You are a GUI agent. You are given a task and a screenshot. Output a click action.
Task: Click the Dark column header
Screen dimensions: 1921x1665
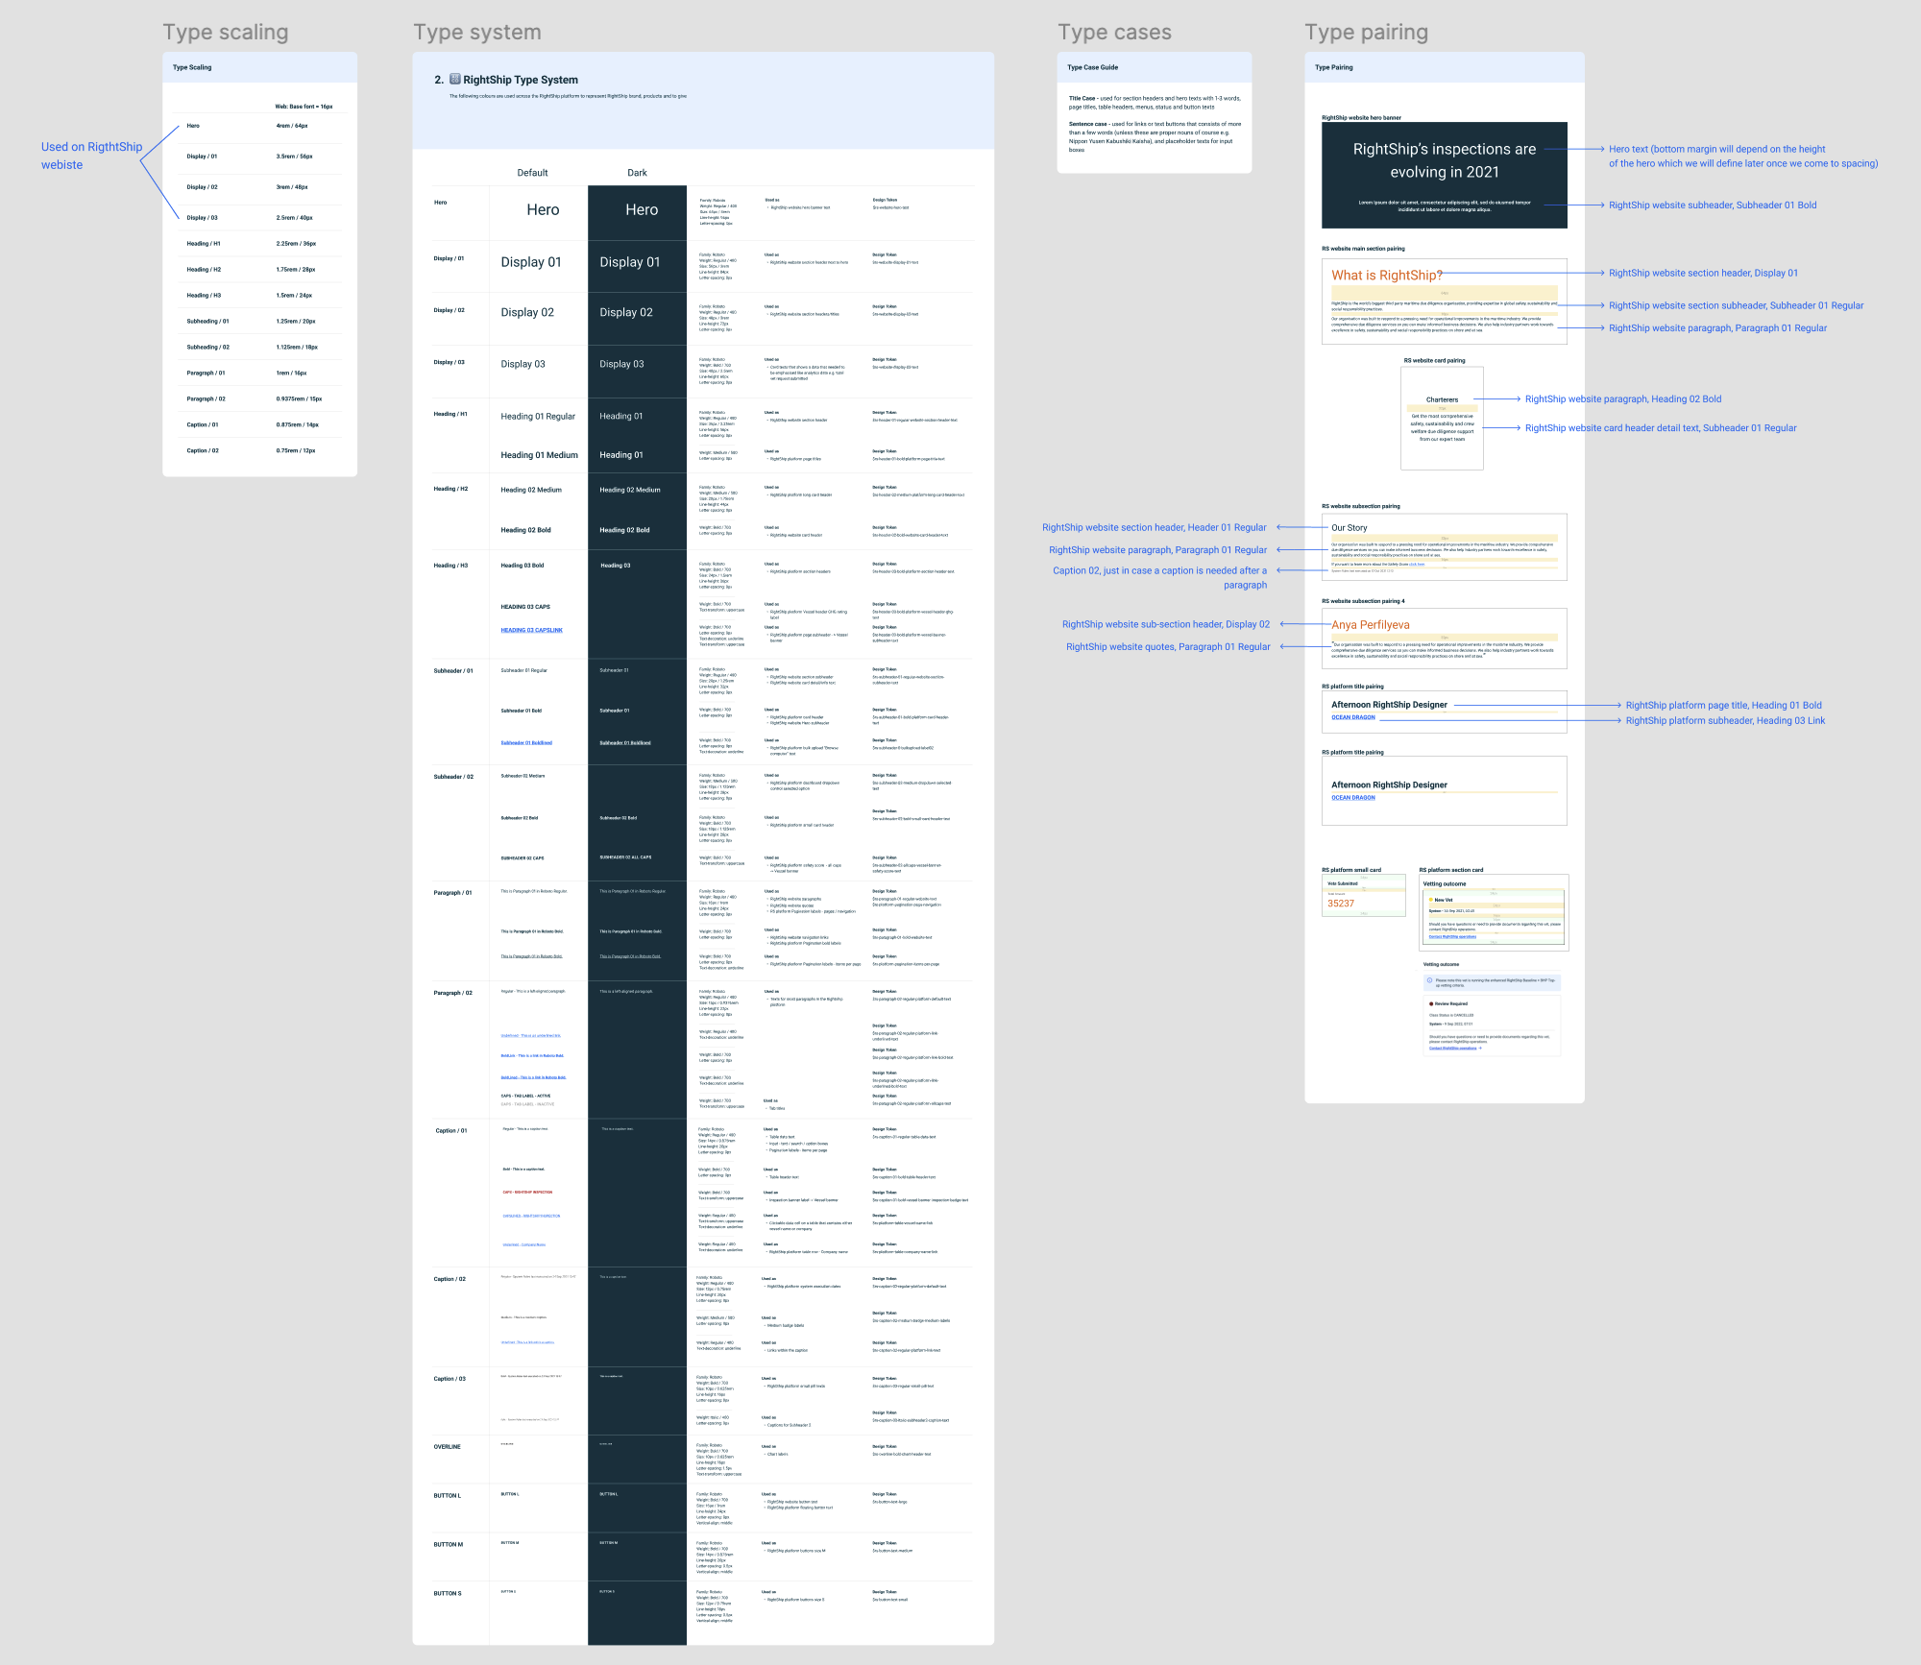pos(637,174)
